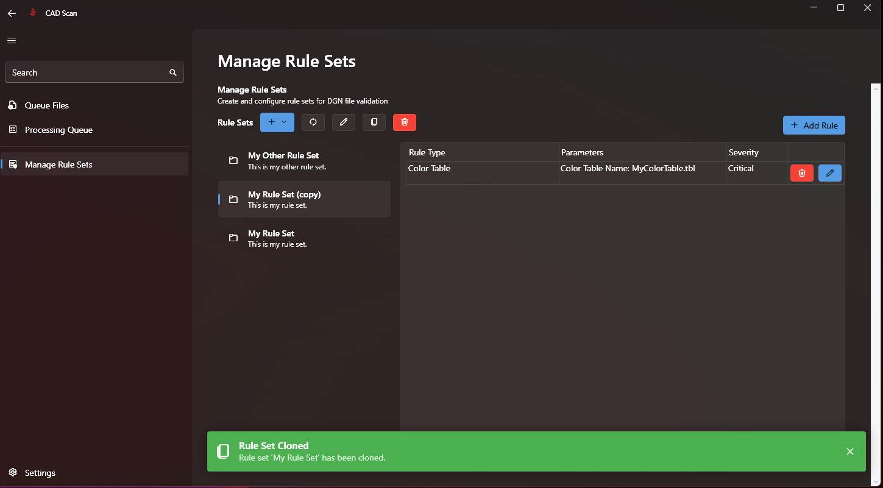The width and height of the screenshot is (883, 488).
Task: Open Queue Files page
Action: 47,105
